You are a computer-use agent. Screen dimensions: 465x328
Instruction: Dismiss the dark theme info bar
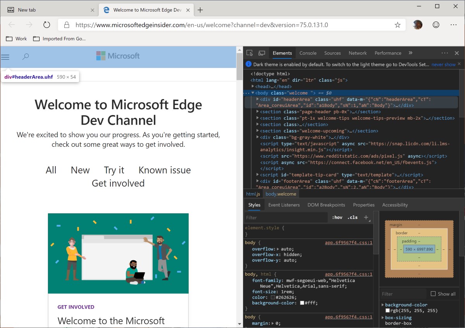pos(459,64)
